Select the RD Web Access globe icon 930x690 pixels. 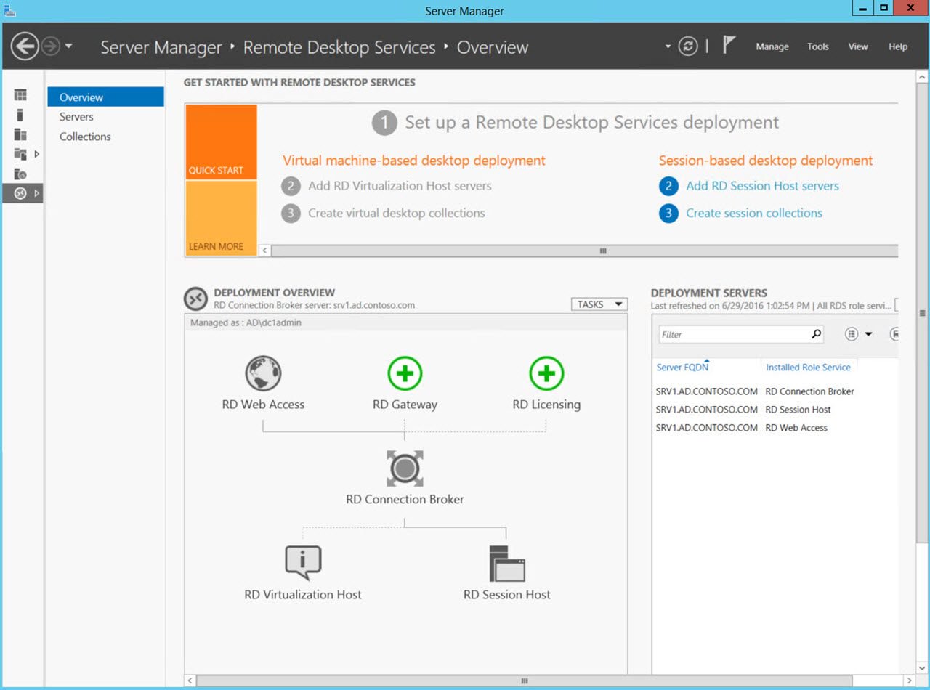pos(263,374)
